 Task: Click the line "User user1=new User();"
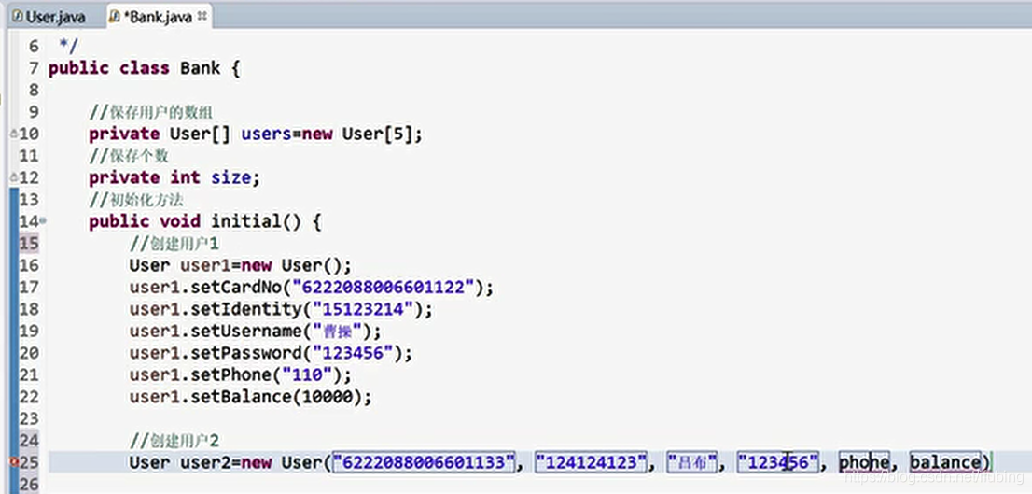click(240, 265)
